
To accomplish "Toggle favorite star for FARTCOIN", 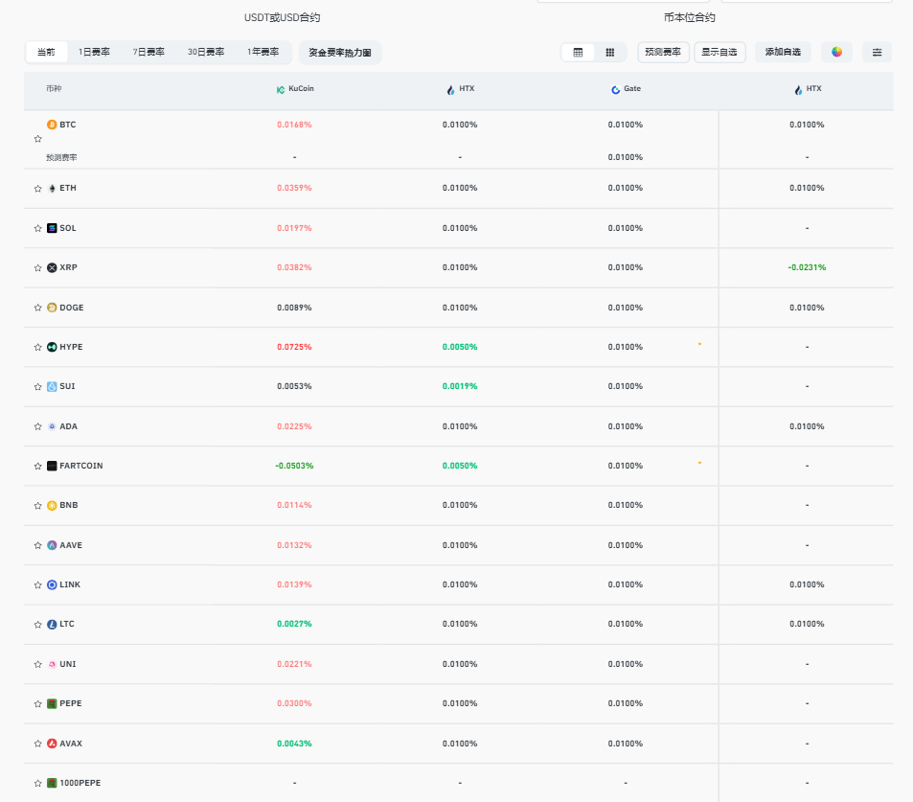I will click(x=38, y=466).
